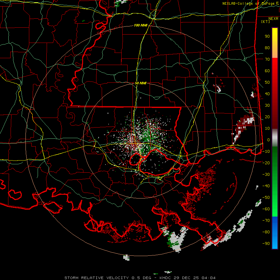
Task: Click the 50 NMI range ring label
Action: [x=141, y=83]
